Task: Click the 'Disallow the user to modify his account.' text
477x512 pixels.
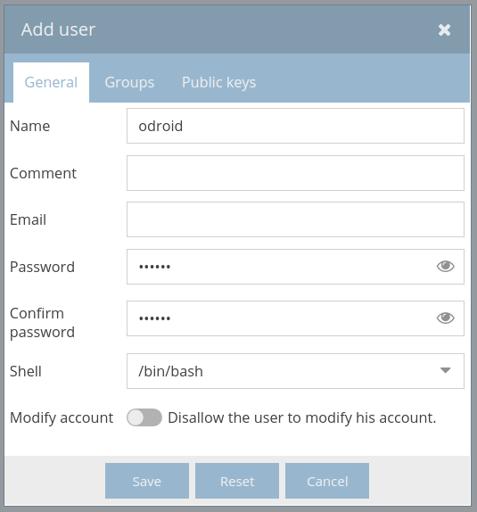Action: pyautogui.click(x=302, y=417)
